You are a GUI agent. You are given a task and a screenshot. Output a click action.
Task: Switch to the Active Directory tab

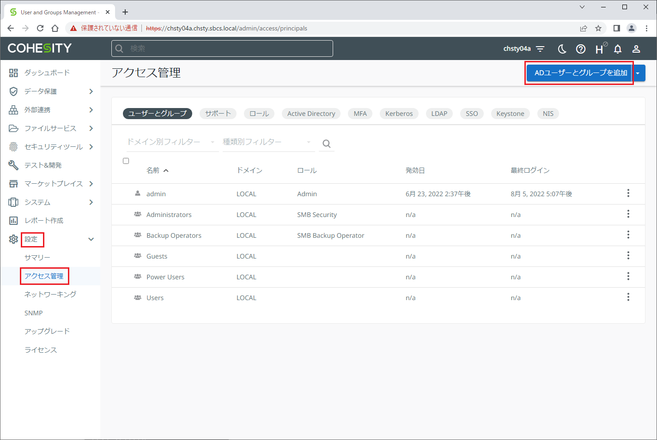click(x=311, y=114)
